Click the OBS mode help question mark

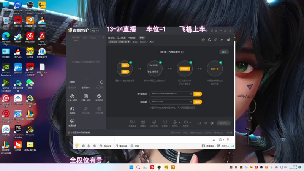click(182, 52)
